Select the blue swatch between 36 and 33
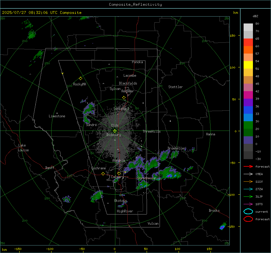The image size is (271, 253). click(248, 110)
